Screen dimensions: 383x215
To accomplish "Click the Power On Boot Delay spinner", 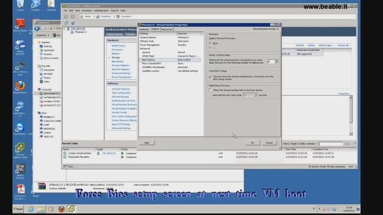I will pos(276,62).
